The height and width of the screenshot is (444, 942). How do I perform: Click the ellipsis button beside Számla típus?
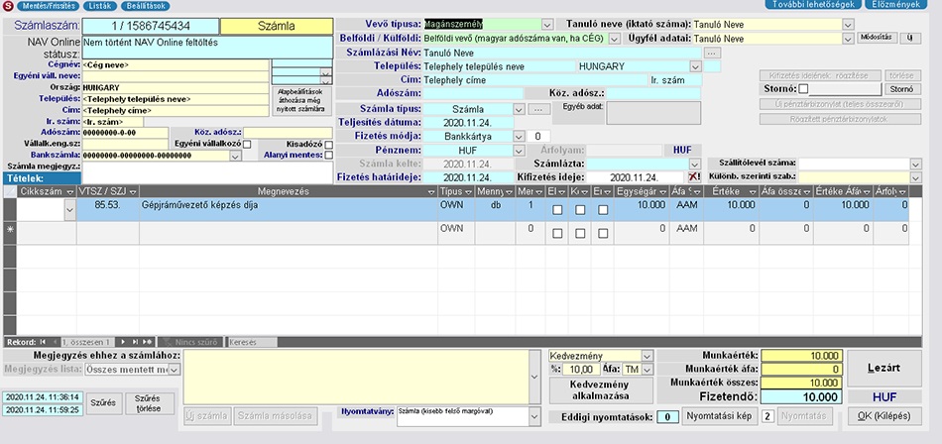coord(540,108)
